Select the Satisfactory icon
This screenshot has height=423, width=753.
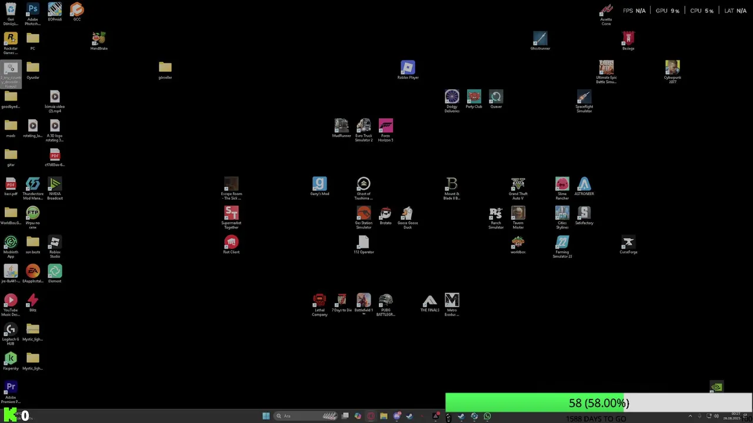[584, 216]
